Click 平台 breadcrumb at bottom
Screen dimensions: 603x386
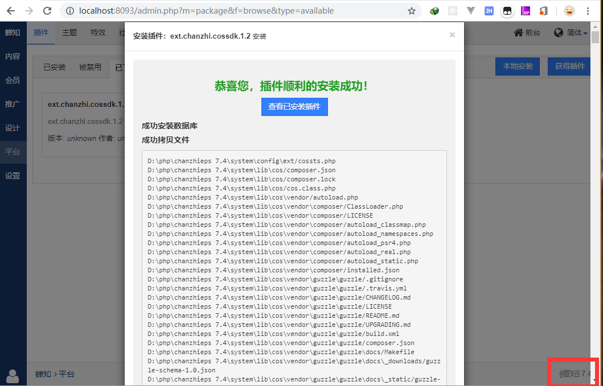(x=66, y=374)
